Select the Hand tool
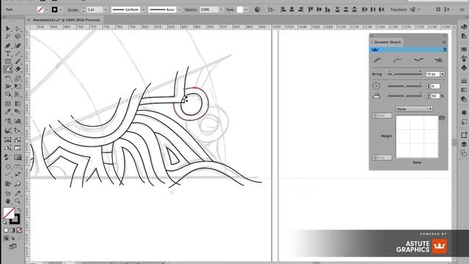Screen dimensions: 469x264 tap(8, 201)
